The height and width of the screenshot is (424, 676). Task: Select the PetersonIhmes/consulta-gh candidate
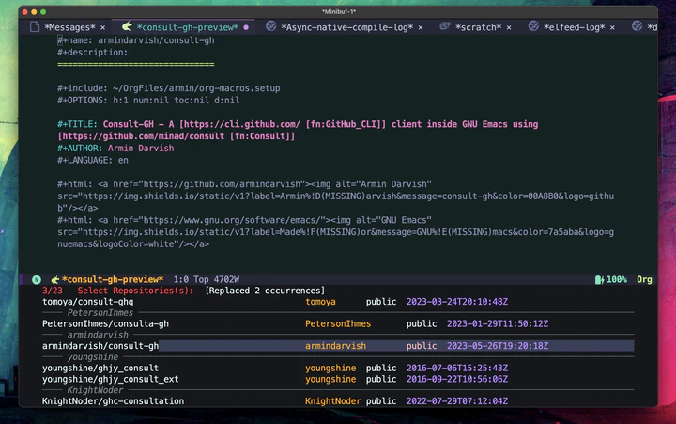[x=338, y=323]
